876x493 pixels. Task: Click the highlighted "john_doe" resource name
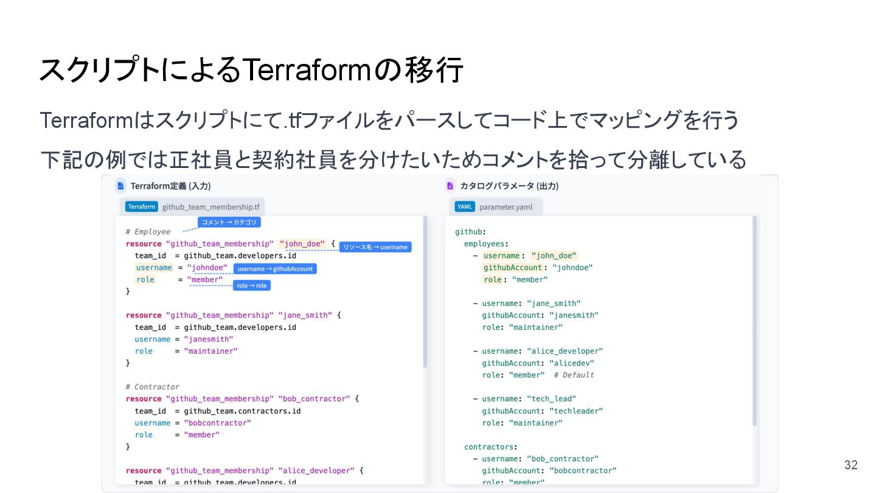point(302,243)
